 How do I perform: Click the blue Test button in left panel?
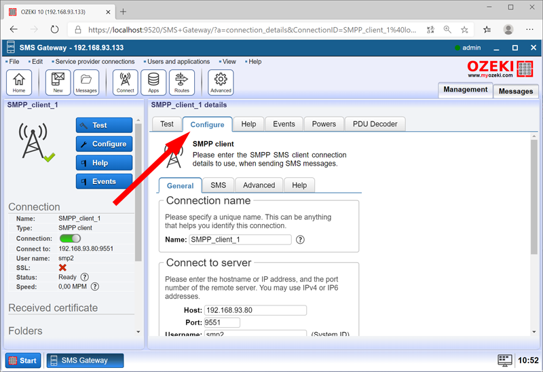(x=104, y=125)
